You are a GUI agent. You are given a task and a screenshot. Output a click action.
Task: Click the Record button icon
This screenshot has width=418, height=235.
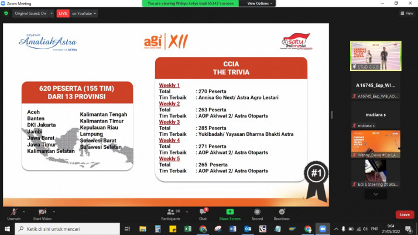click(257, 212)
